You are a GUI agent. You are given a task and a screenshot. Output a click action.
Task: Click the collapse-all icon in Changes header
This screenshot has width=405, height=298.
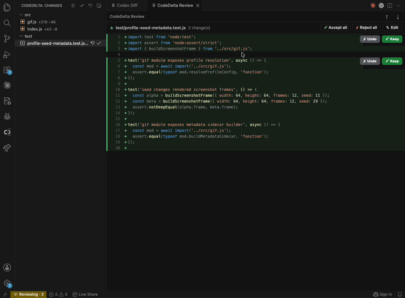[x=99, y=6]
